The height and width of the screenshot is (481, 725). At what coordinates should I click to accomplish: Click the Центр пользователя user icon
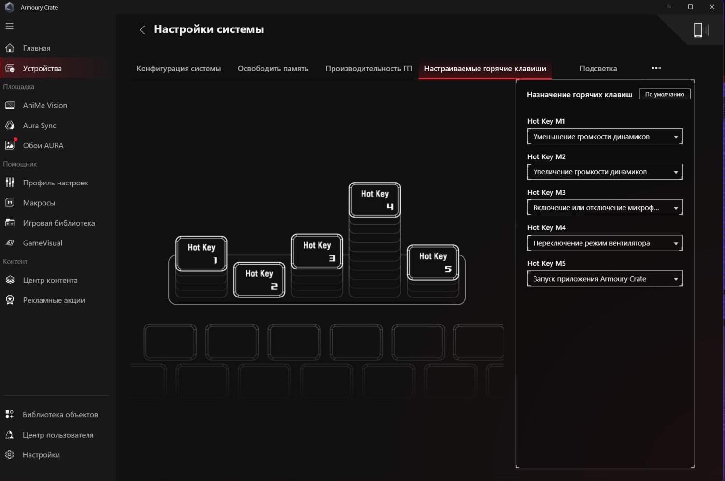10,435
